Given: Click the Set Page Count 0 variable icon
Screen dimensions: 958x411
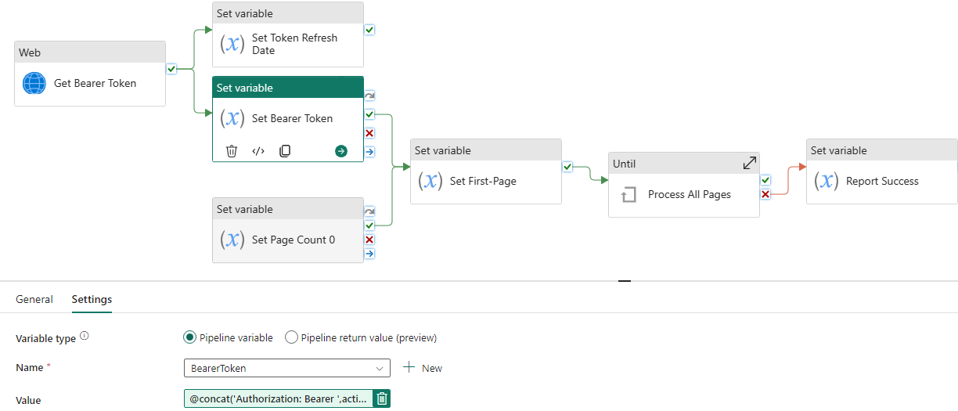Looking at the screenshot, I should click(x=232, y=240).
